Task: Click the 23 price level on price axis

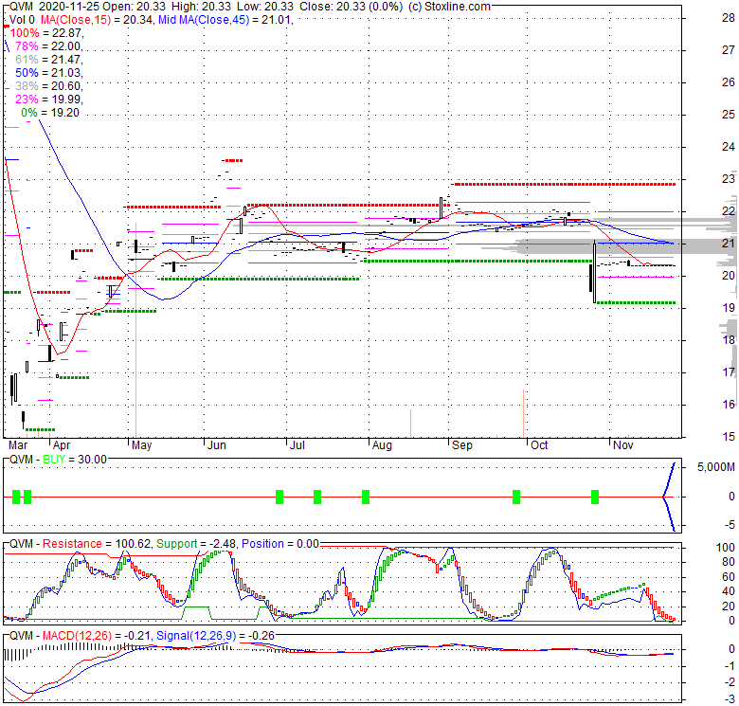Action: point(729,178)
